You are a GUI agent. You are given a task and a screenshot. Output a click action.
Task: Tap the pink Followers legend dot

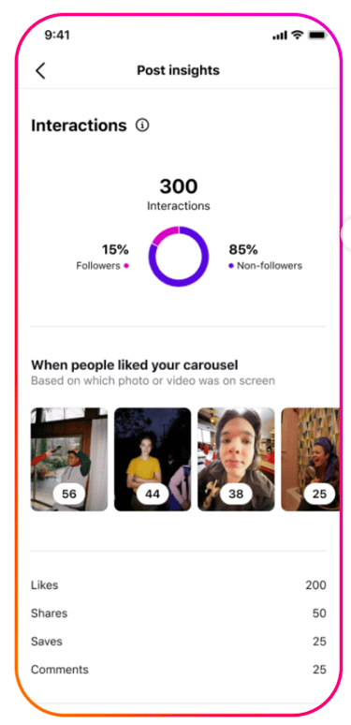pos(126,266)
